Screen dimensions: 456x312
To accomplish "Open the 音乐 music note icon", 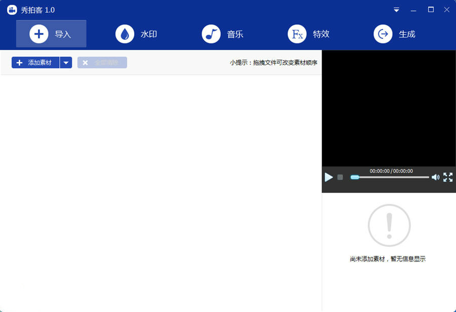I will click(x=211, y=34).
